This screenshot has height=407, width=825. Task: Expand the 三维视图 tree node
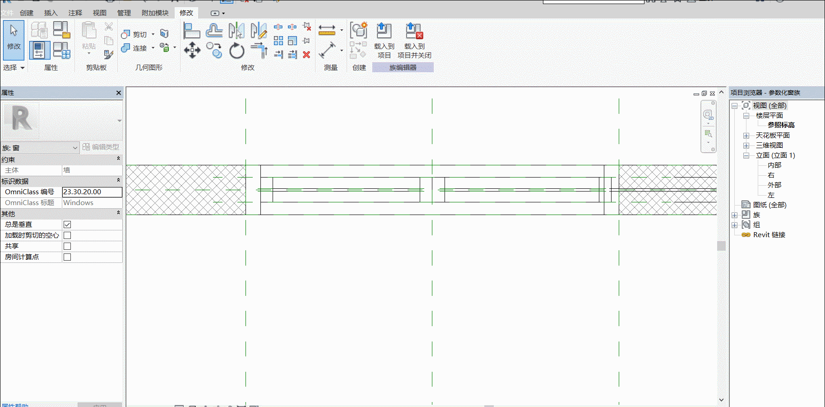(746, 145)
